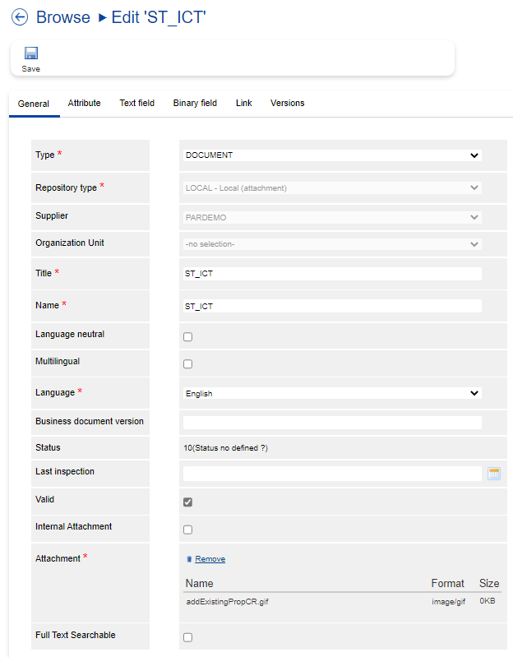Image resolution: width=513 pixels, height=657 pixels.
Task: Open the Binary field tab
Action: (195, 104)
